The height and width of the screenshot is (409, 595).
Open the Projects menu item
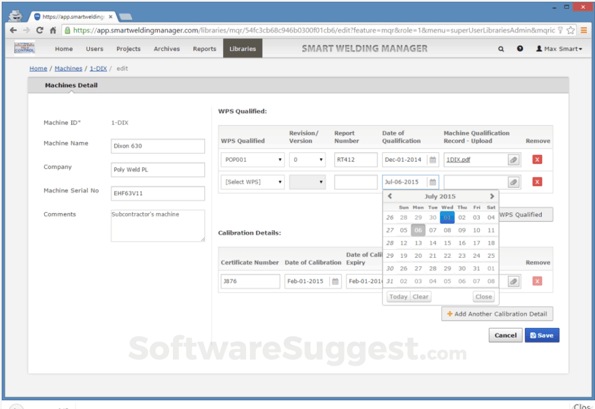click(x=128, y=49)
